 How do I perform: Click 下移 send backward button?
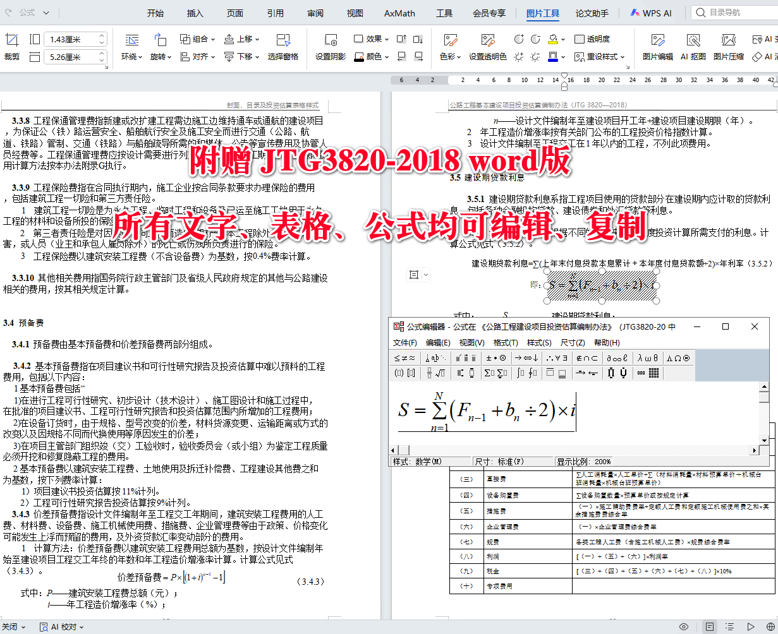click(x=241, y=57)
